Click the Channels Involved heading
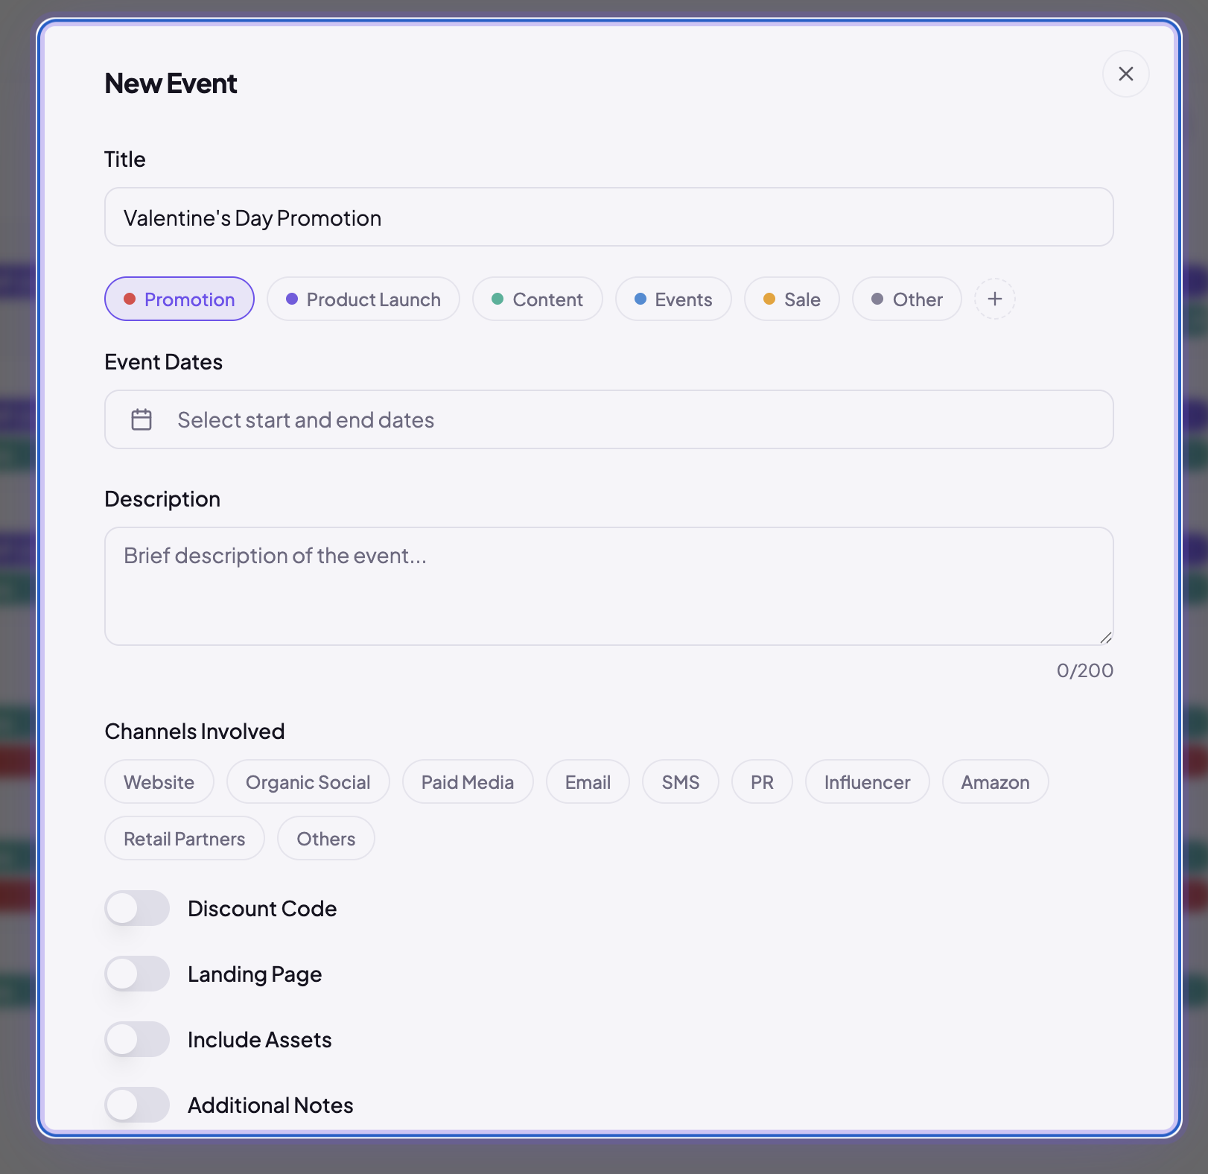Viewport: 1208px width, 1174px height. [x=194, y=732]
